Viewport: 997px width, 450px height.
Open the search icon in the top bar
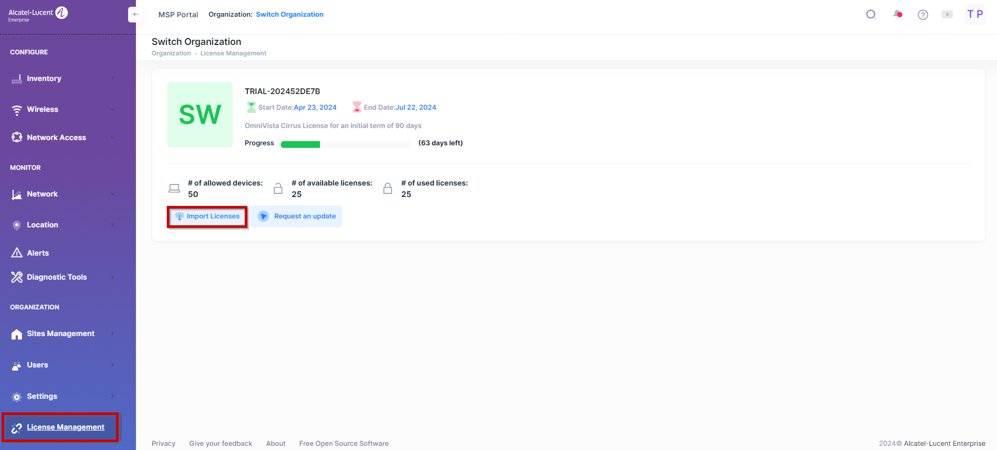[871, 15]
